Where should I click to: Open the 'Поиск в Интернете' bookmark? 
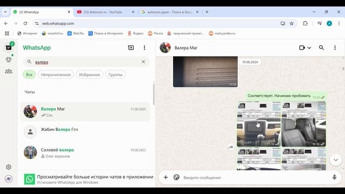coord(106,33)
